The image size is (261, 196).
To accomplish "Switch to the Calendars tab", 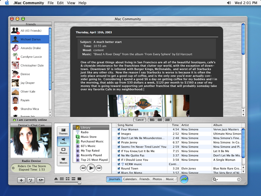I will click(130, 179).
